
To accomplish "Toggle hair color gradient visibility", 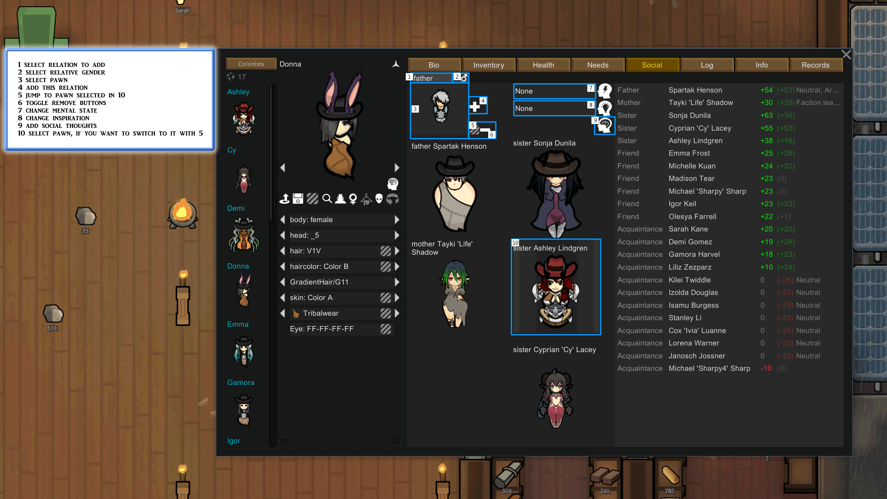I will tap(384, 266).
